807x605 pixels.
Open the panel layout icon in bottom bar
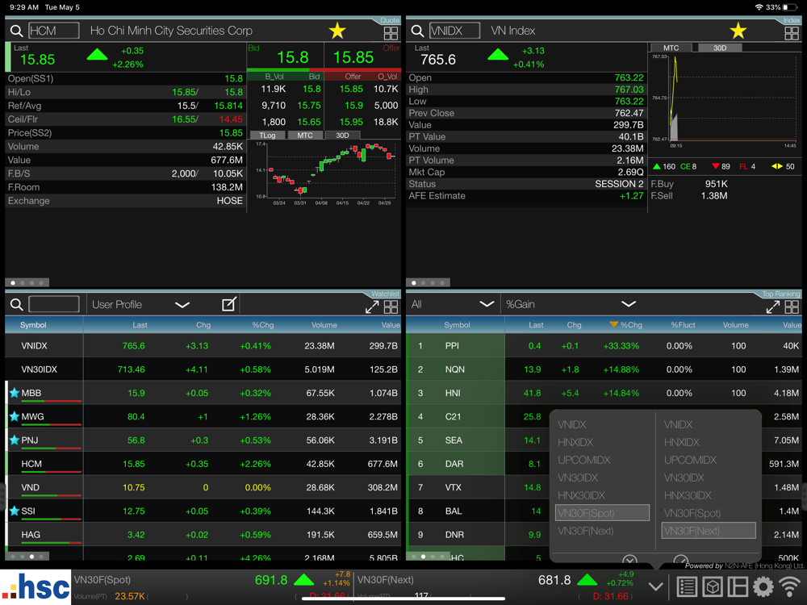tap(738, 586)
